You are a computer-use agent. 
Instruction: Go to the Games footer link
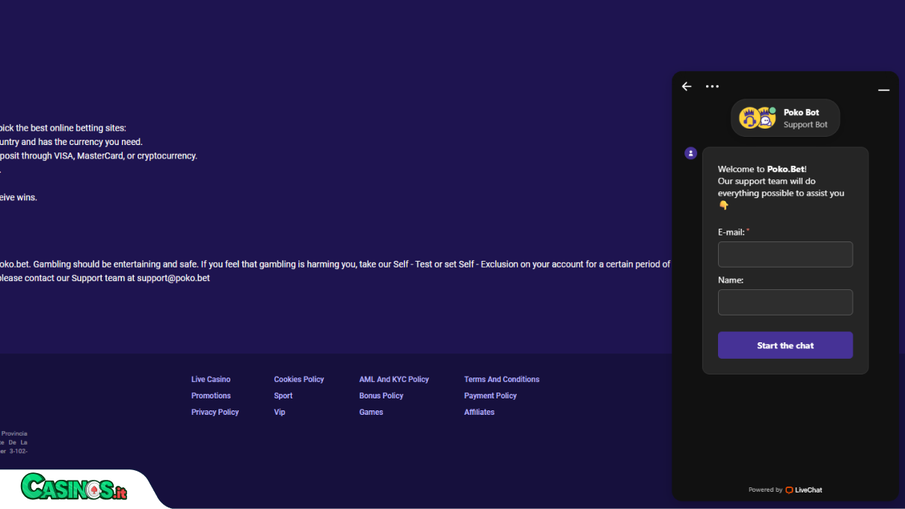click(371, 413)
